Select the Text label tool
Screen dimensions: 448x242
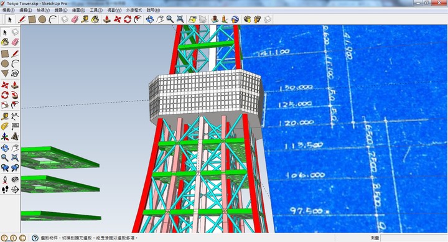click(15, 126)
